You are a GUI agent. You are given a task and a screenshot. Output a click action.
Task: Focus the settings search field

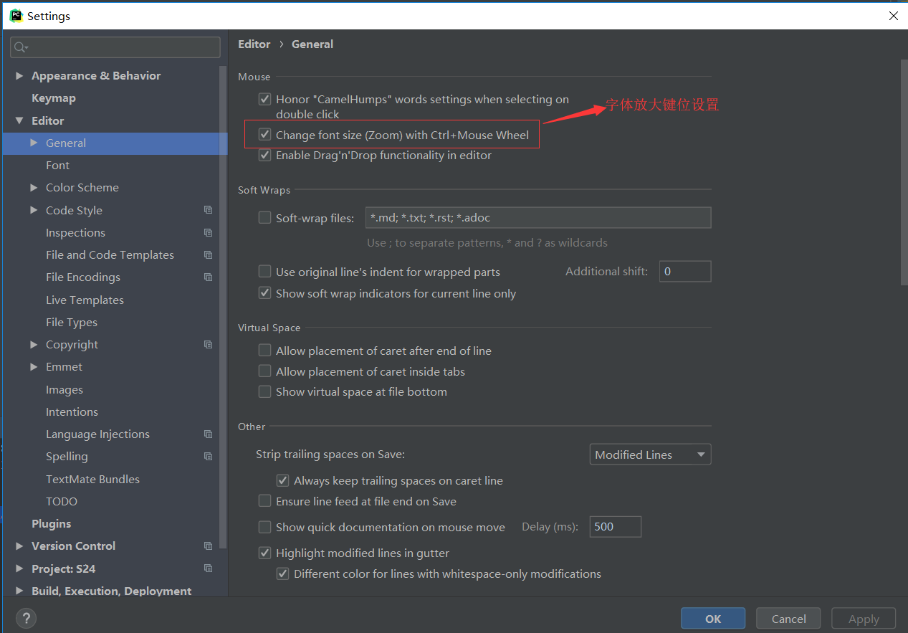pos(115,47)
